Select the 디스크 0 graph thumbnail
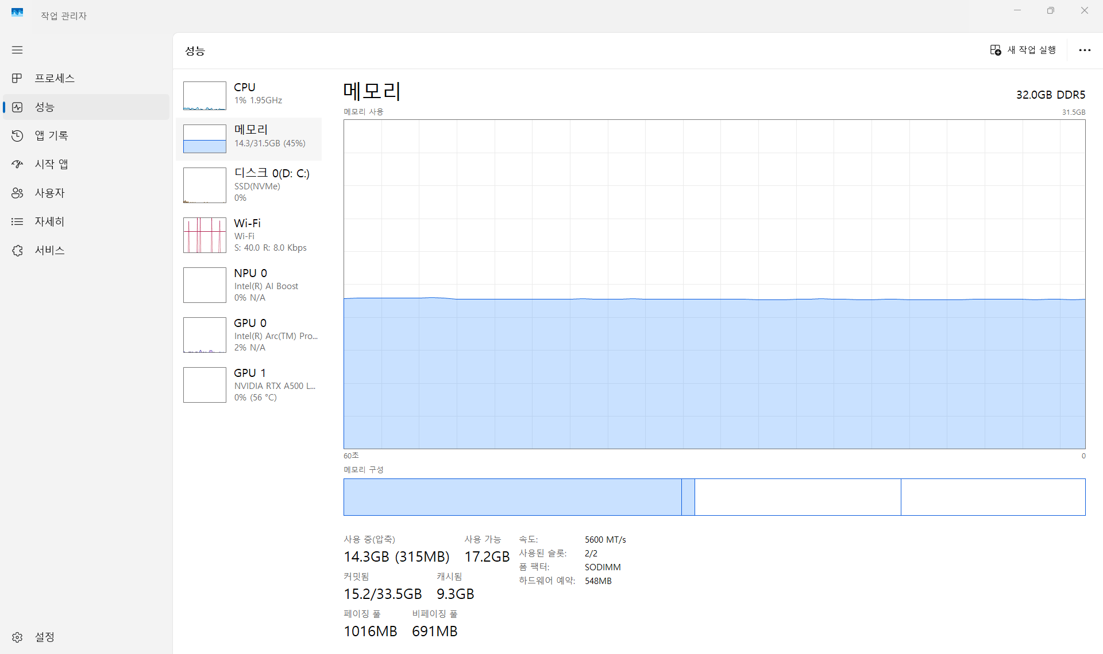The height and width of the screenshot is (654, 1103). tap(205, 185)
